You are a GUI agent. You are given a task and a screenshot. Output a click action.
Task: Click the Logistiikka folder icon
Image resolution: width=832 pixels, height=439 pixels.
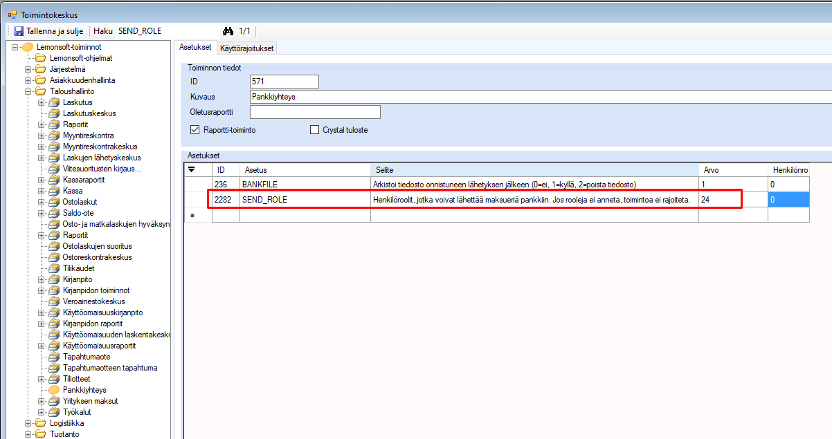pos(41,423)
